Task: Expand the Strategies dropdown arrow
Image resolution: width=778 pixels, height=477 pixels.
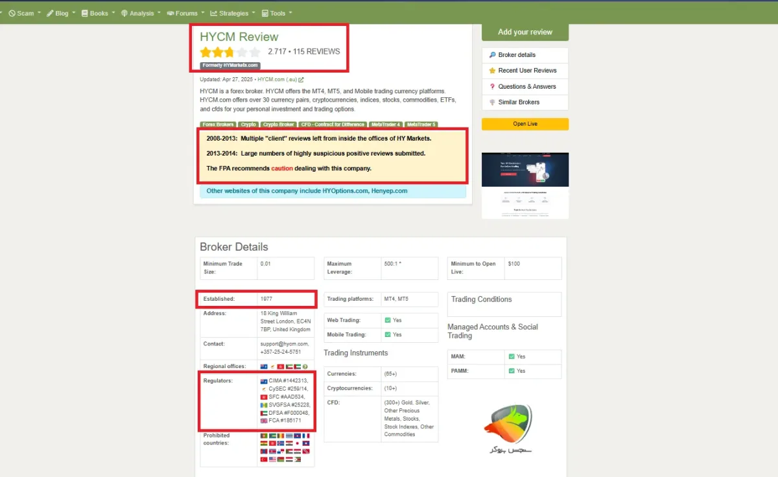Action: click(x=253, y=13)
